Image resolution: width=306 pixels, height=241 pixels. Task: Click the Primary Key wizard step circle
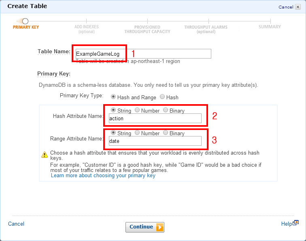coord(25,21)
